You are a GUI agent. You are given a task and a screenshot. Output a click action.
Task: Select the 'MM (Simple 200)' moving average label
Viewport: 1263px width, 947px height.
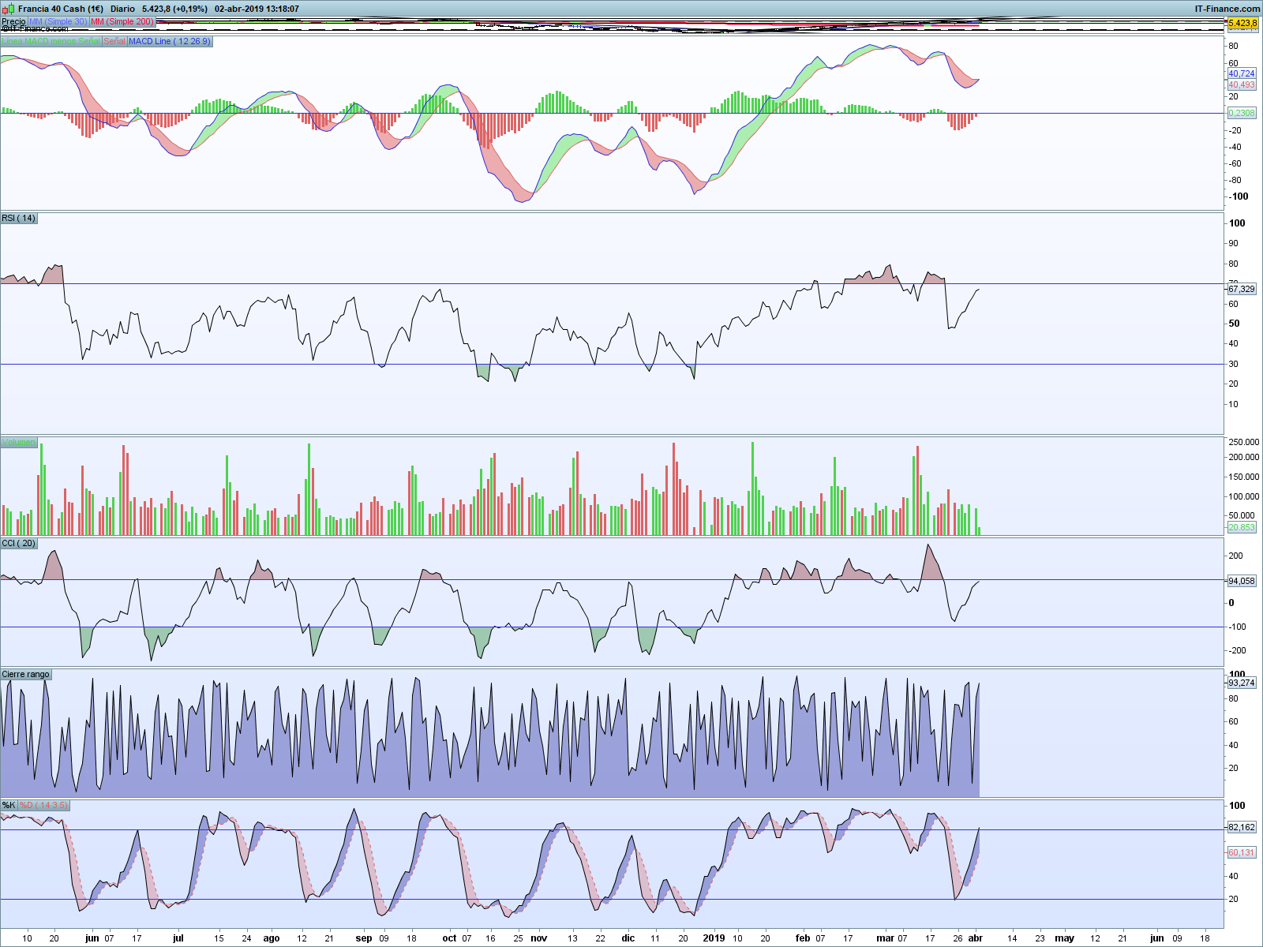pyautogui.click(x=122, y=21)
